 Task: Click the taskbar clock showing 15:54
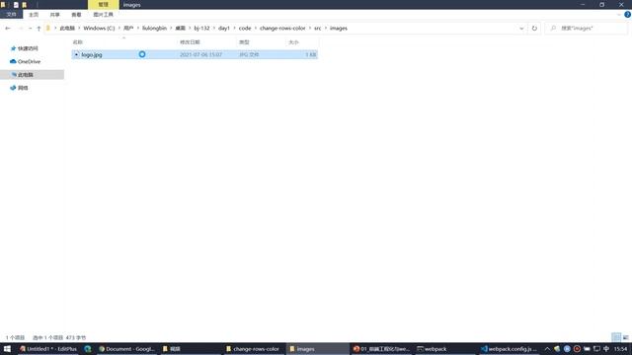(x=621, y=349)
